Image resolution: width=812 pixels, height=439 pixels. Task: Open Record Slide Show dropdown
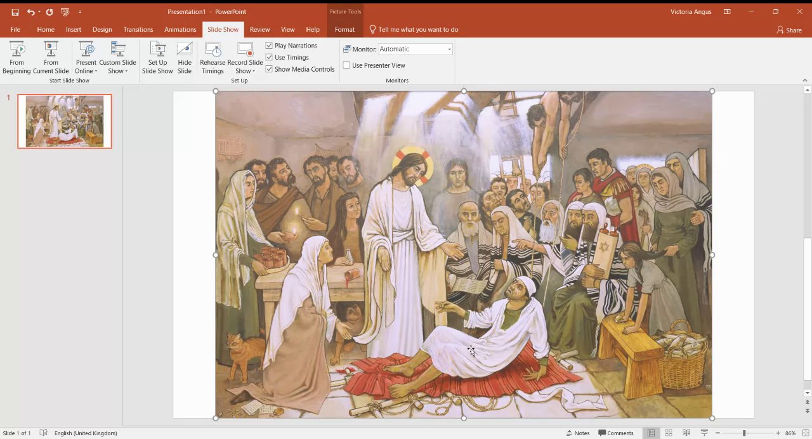(245, 58)
